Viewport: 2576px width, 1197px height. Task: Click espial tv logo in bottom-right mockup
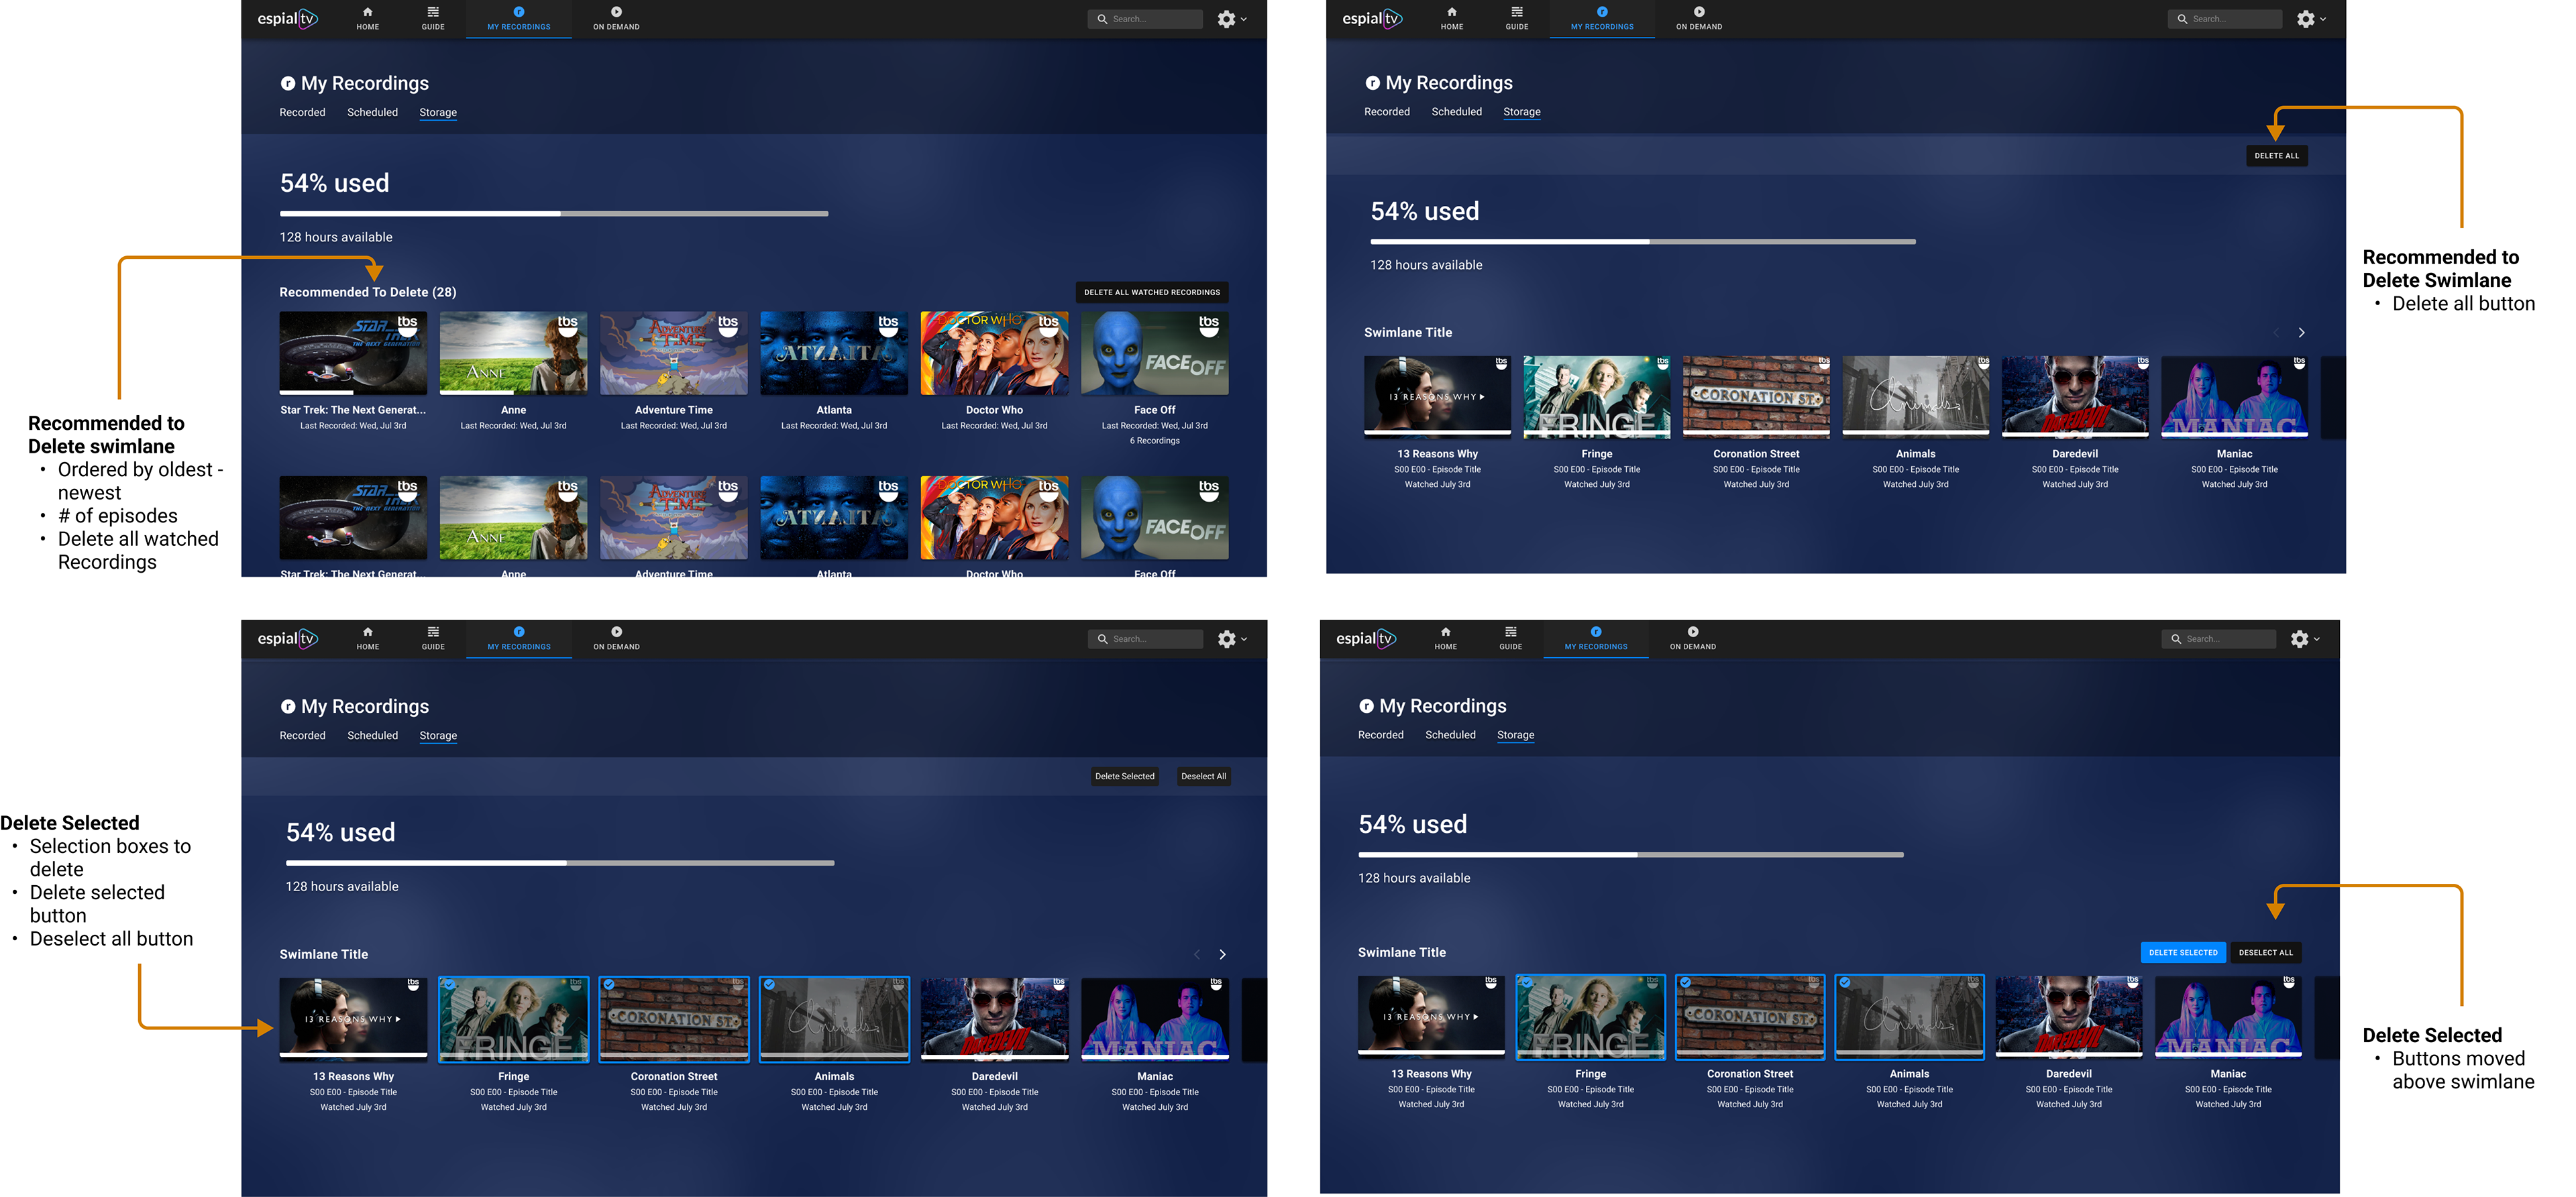point(1366,638)
